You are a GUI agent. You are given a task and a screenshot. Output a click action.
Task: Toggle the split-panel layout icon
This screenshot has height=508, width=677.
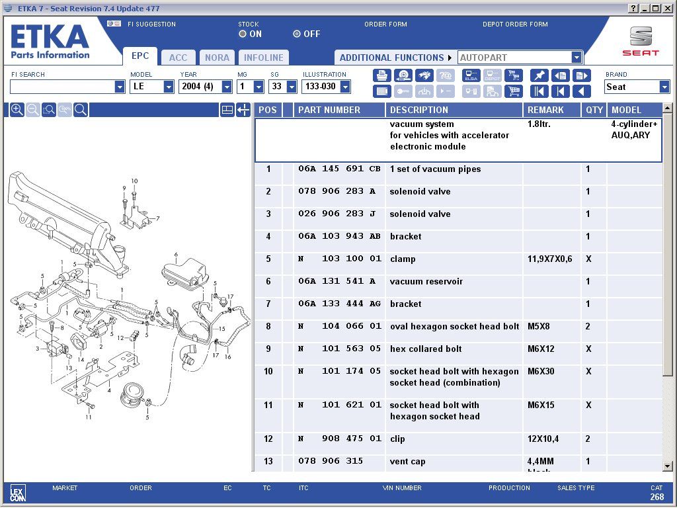[x=227, y=110]
